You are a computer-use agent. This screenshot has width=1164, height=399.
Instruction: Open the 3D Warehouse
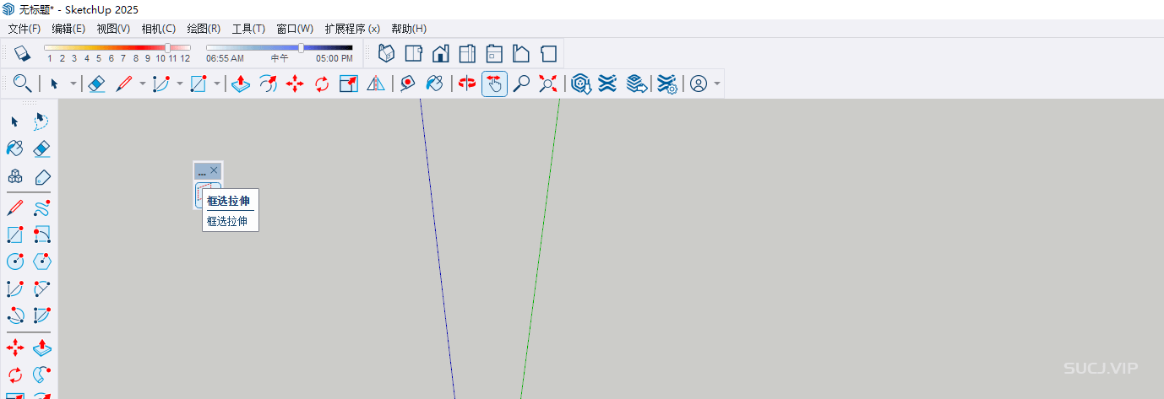pyautogui.click(x=579, y=84)
